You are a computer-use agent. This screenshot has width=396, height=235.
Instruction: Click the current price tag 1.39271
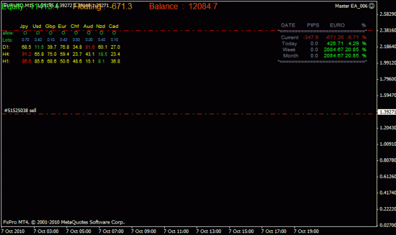(x=386, y=112)
